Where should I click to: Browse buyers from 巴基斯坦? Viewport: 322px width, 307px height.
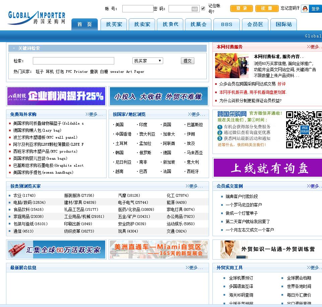point(195,125)
